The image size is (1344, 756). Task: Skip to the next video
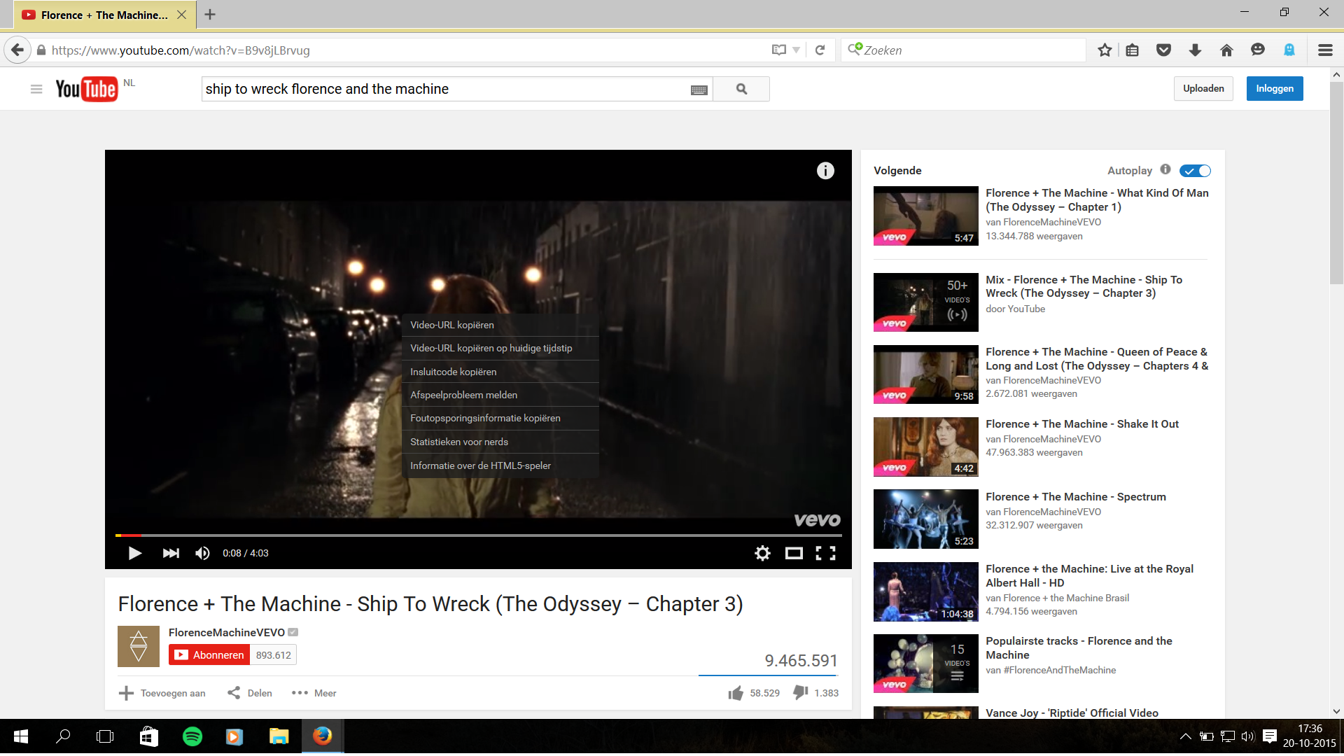pyautogui.click(x=171, y=554)
